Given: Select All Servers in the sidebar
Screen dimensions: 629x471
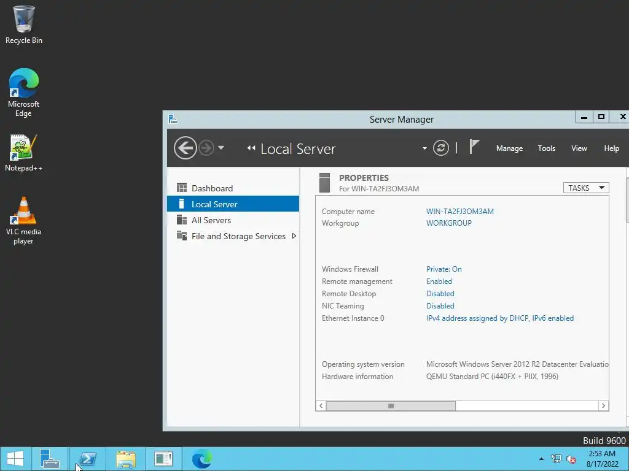Looking at the screenshot, I should pyautogui.click(x=233, y=220).
